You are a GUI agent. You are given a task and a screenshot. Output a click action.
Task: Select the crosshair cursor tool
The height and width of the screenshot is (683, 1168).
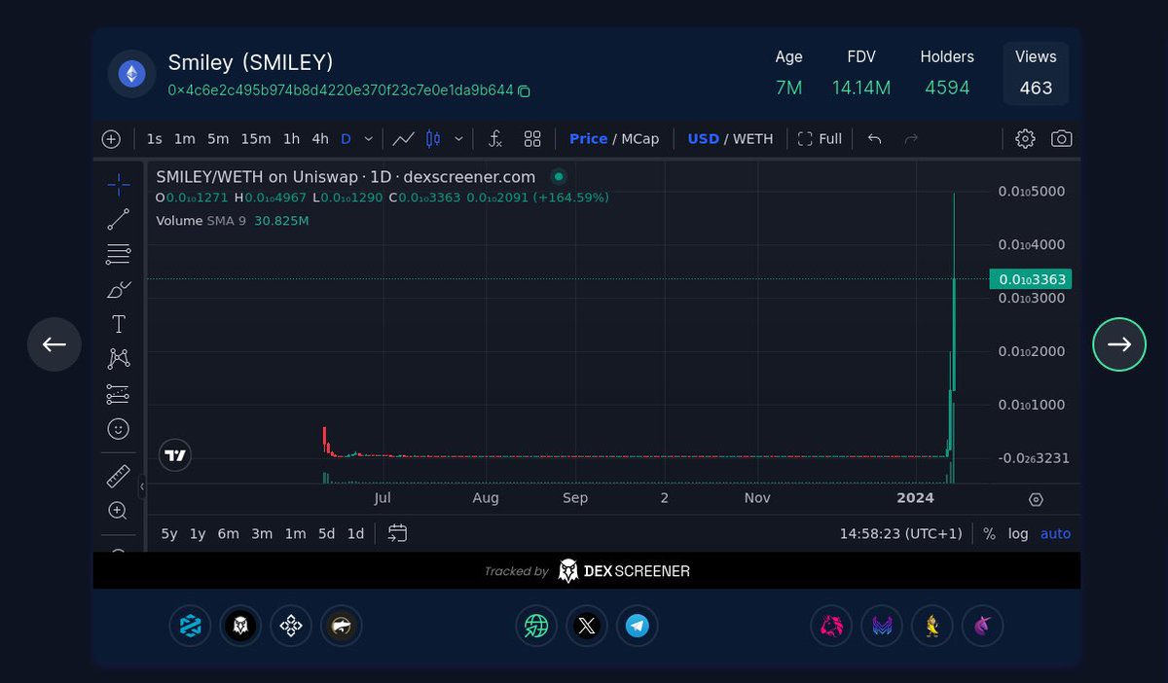(x=119, y=184)
